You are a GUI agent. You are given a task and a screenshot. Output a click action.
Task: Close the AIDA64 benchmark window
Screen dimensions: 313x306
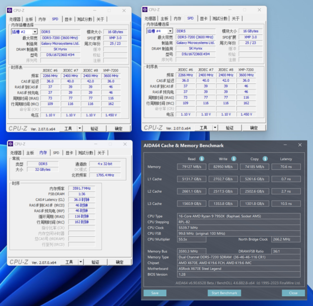(300, 145)
